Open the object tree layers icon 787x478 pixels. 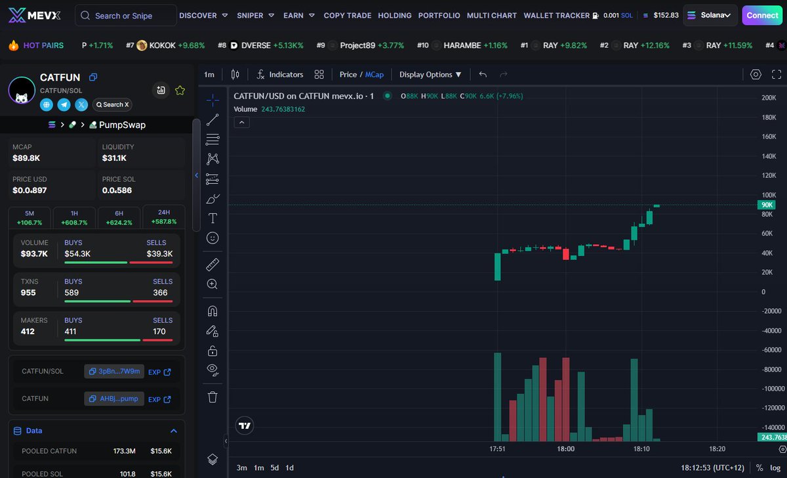pyautogui.click(x=212, y=459)
